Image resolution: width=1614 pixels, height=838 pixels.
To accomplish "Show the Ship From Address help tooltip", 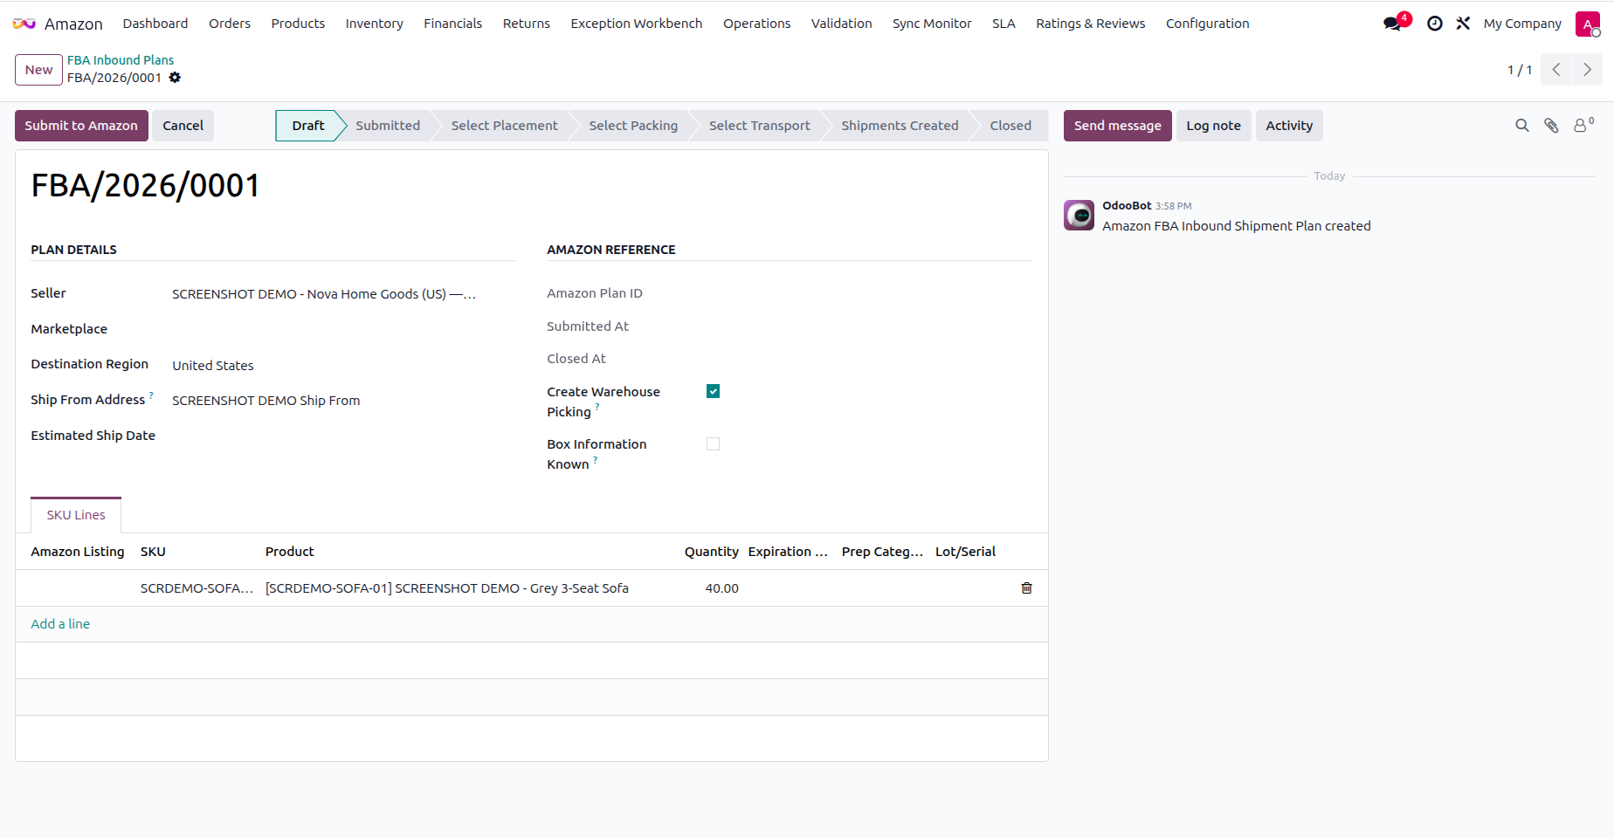I will coord(151,395).
